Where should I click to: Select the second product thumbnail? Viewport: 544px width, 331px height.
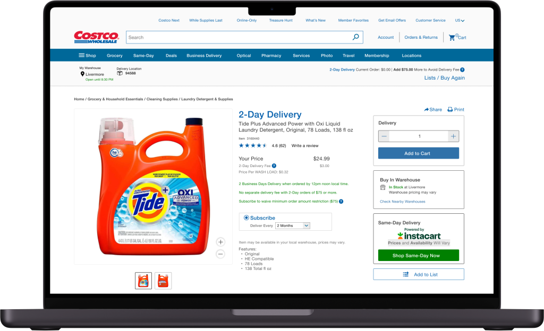[x=163, y=281]
